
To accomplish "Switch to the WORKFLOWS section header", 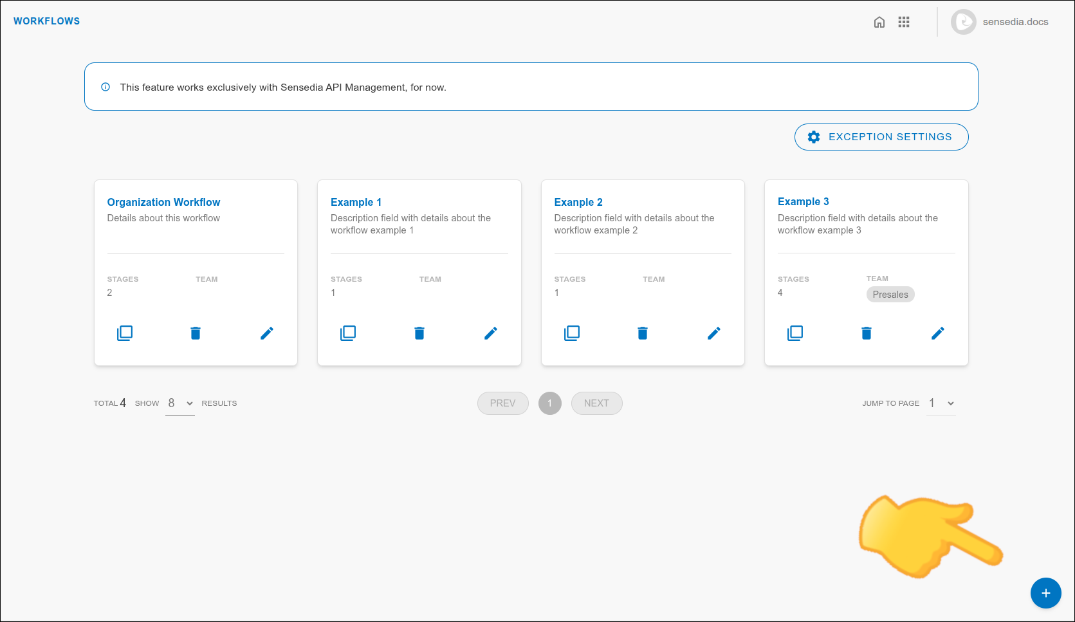I will [46, 21].
